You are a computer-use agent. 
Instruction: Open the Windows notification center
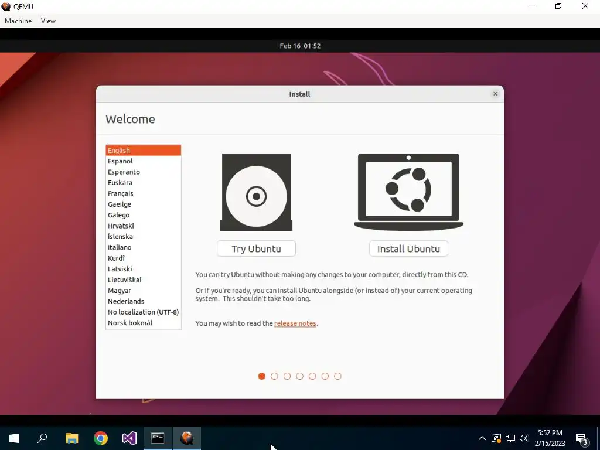tap(582, 438)
